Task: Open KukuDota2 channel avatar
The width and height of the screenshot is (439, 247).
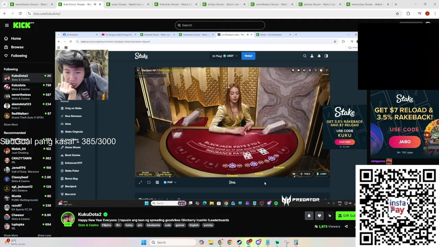Action: point(68,219)
